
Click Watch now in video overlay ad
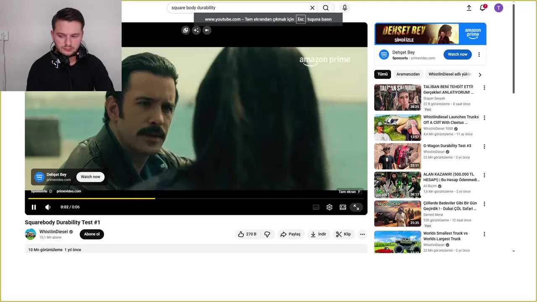91,177
